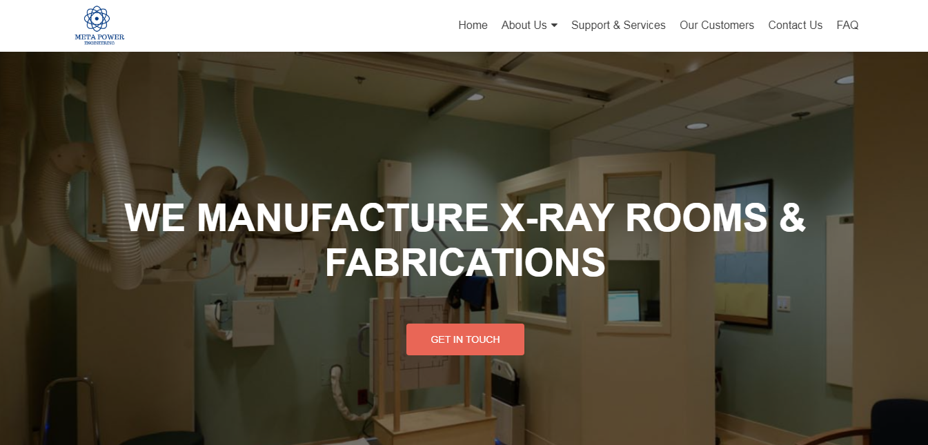This screenshot has height=445, width=928.
Task: Select the word FABRICATIONS in the headline
Action: (465, 263)
